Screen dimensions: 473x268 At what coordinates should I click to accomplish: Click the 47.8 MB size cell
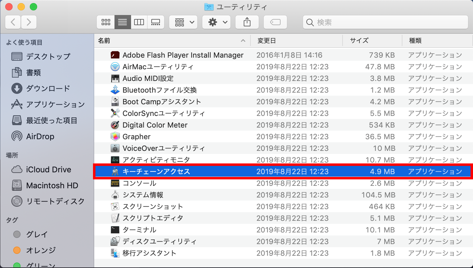coord(380,67)
